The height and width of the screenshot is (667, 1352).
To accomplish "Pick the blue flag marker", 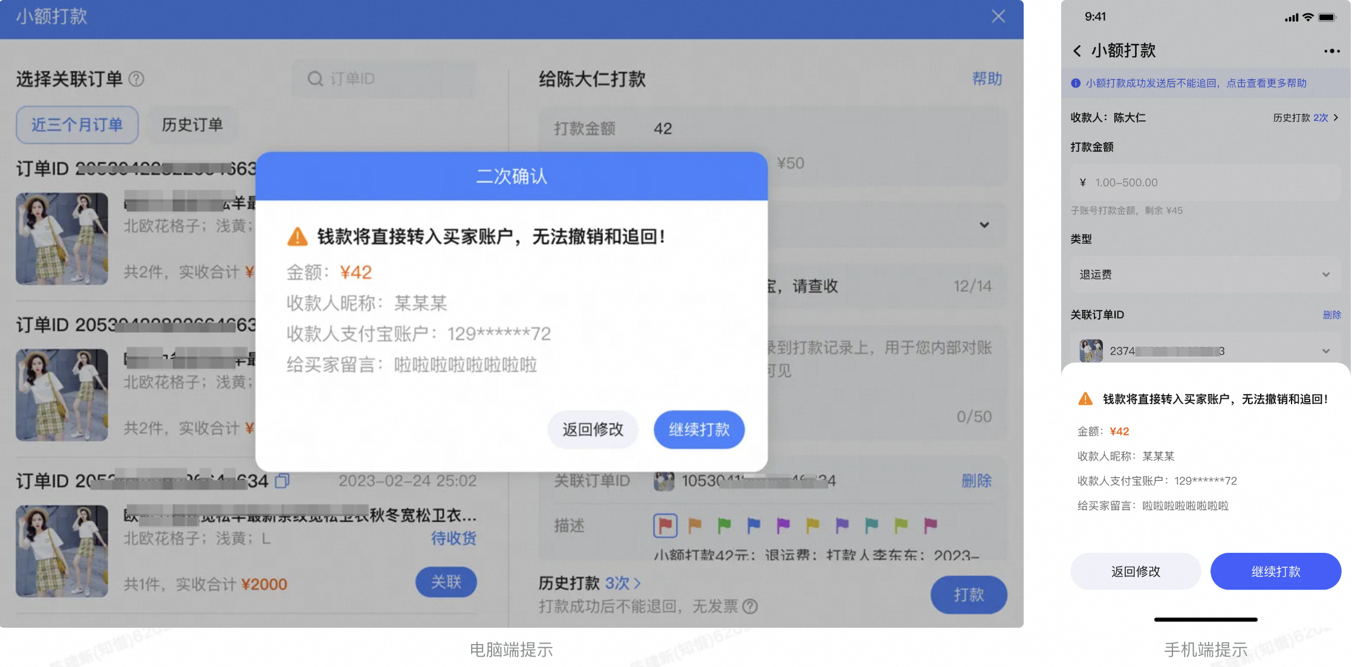I will click(x=753, y=525).
